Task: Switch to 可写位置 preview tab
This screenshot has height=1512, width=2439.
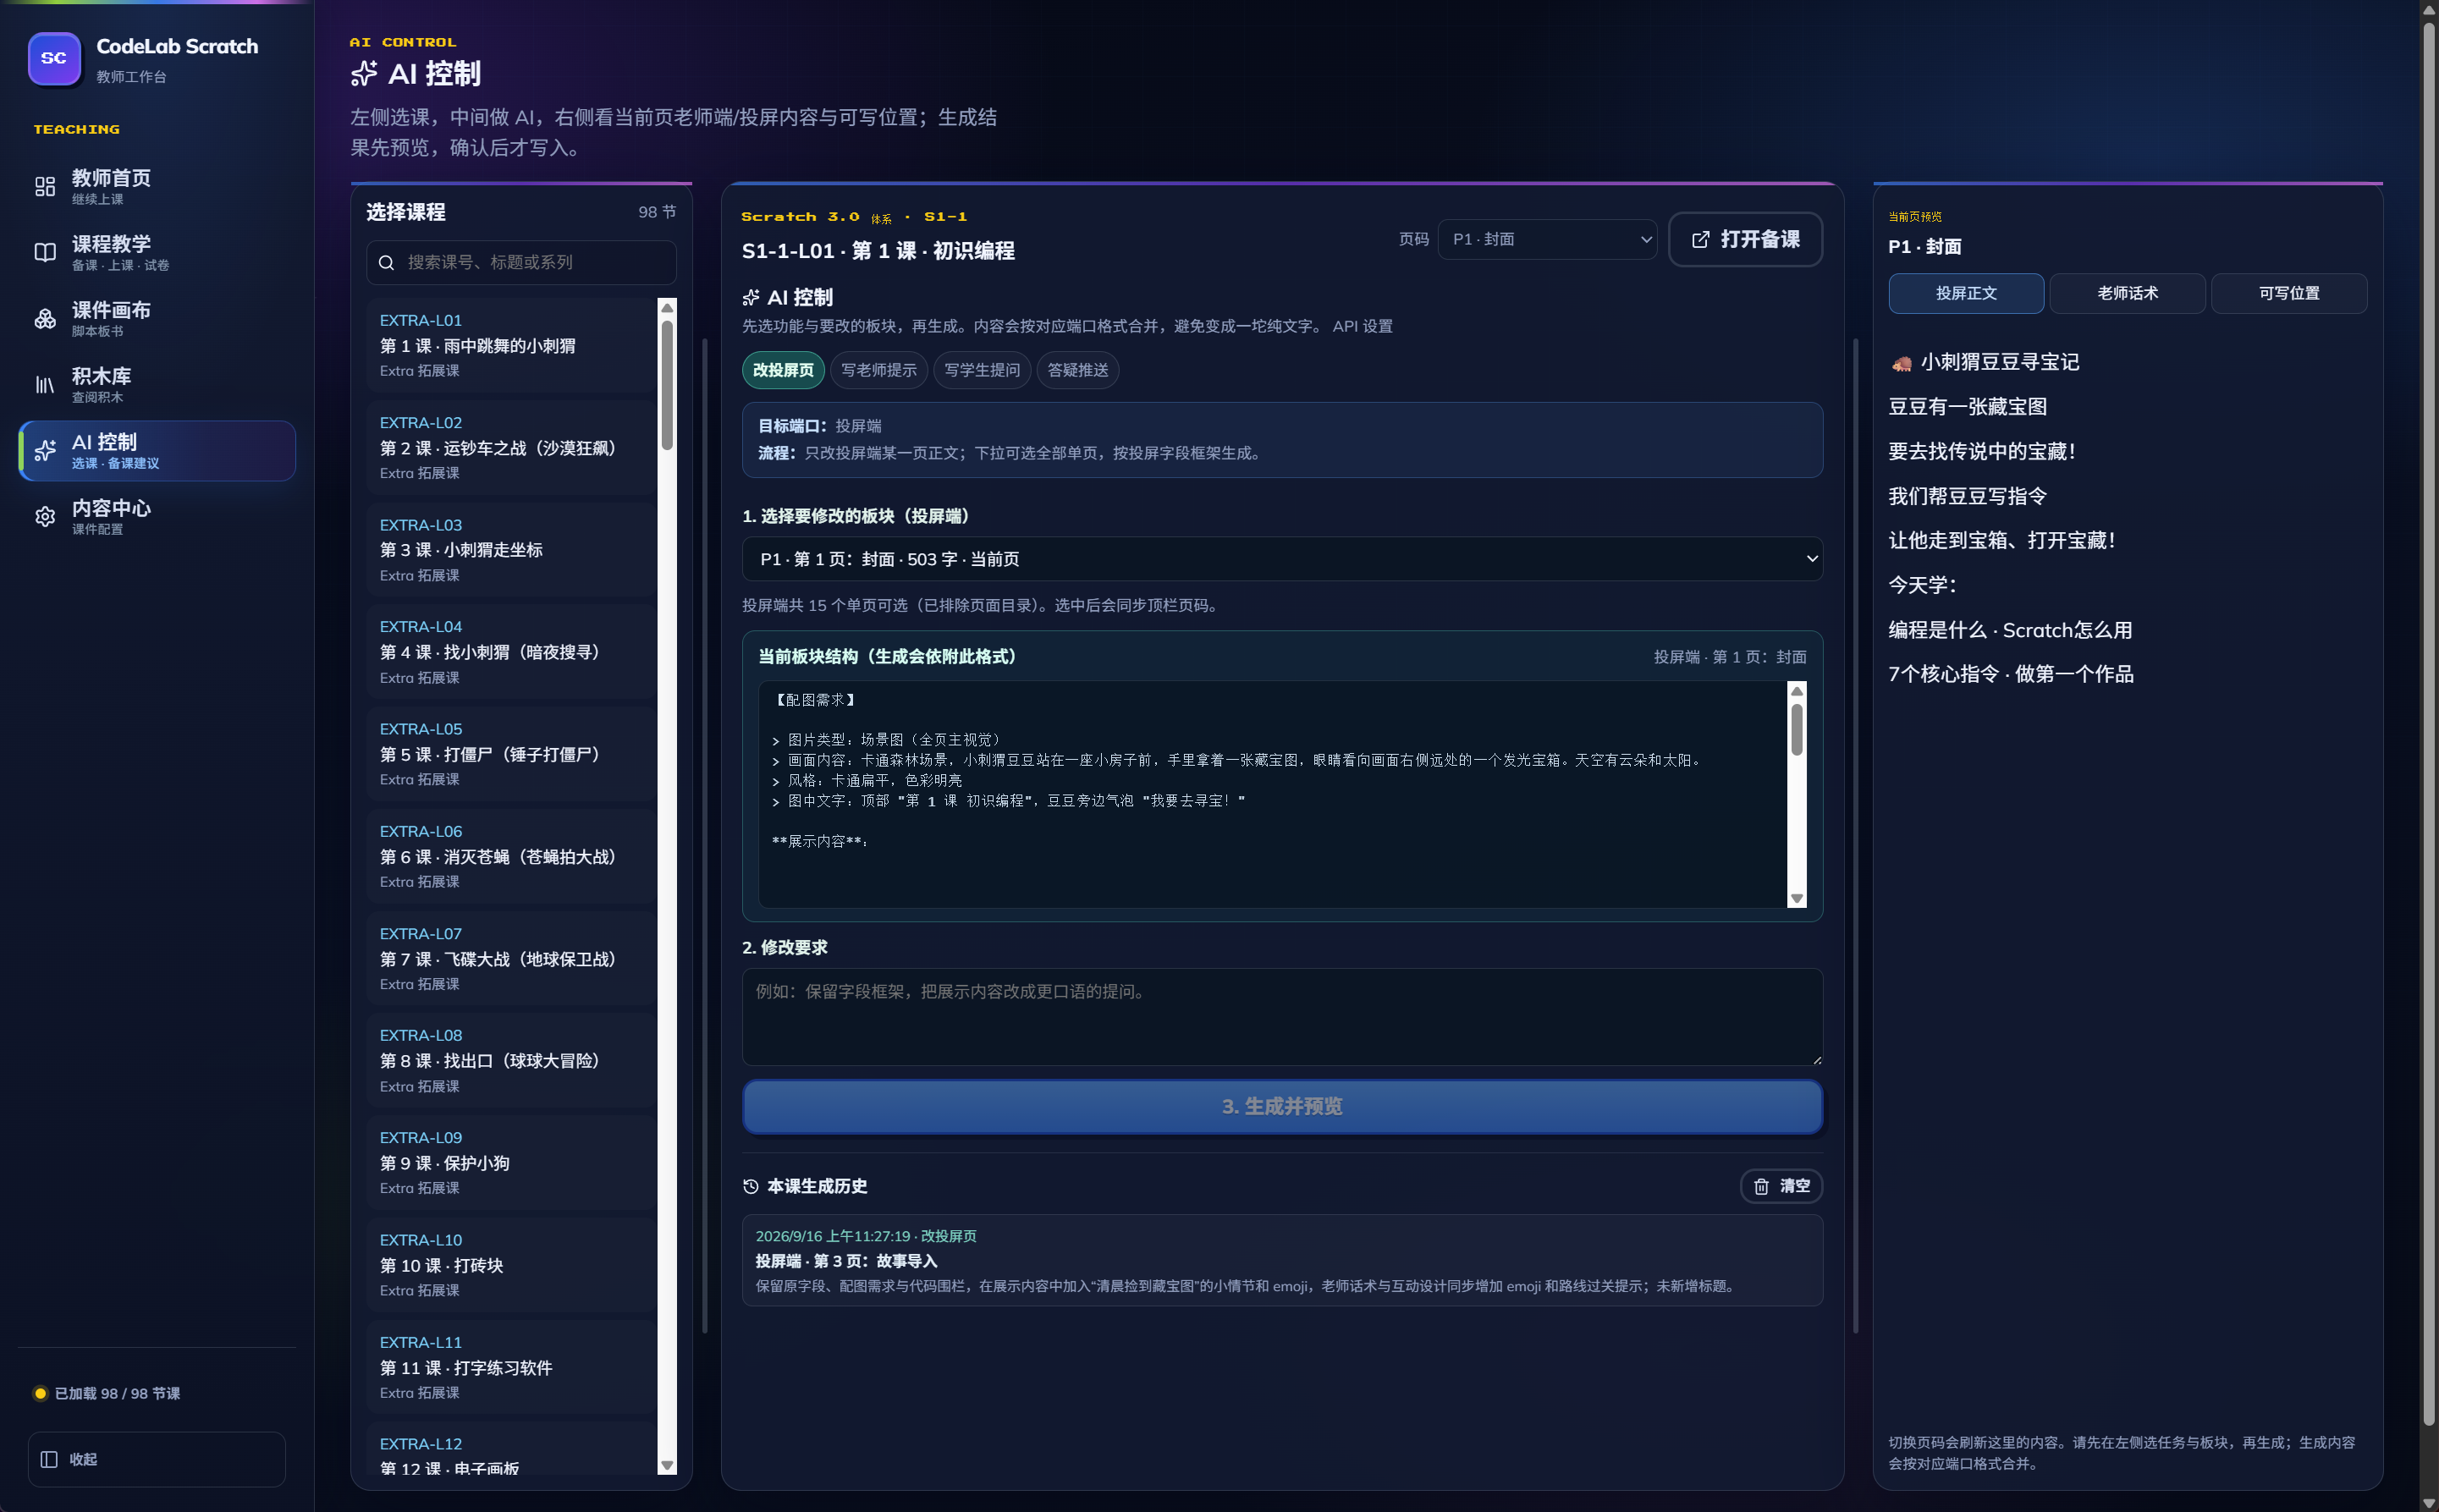Action: [x=2289, y=293]
